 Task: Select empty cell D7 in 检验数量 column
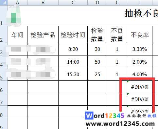97,99
